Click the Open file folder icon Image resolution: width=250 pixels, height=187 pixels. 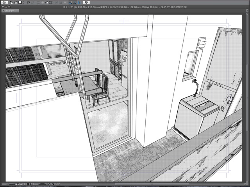16,3
